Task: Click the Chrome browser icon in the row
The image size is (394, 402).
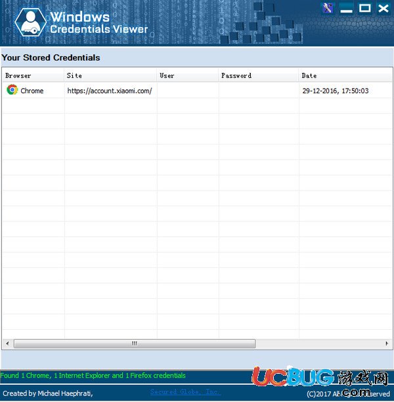Action: tap(12, 90)
